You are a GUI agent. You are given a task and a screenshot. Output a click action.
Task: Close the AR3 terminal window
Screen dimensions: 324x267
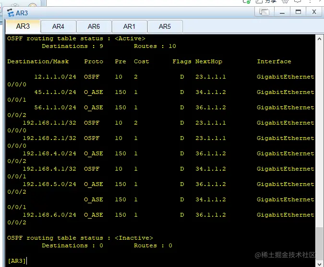click(314, 12)
